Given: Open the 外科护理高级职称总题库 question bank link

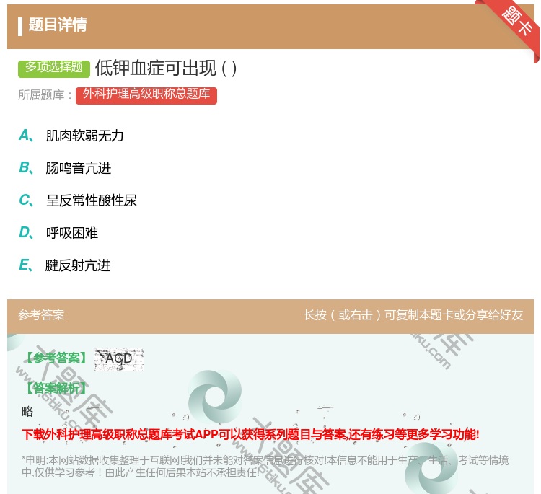Looking at the screenshot, I should click(x=146, y=94).
